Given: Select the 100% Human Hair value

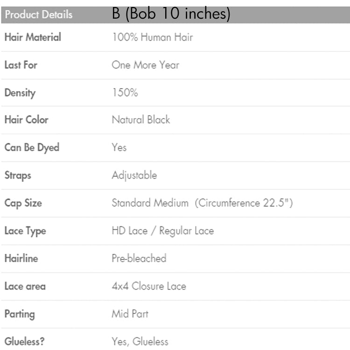Looking at the screenshot, I should click(152, 37).
